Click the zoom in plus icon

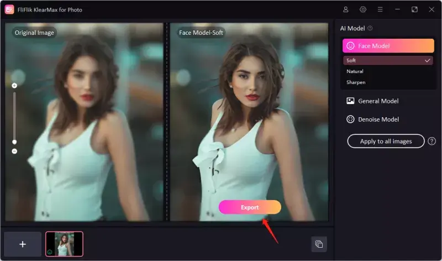point(14,86)
